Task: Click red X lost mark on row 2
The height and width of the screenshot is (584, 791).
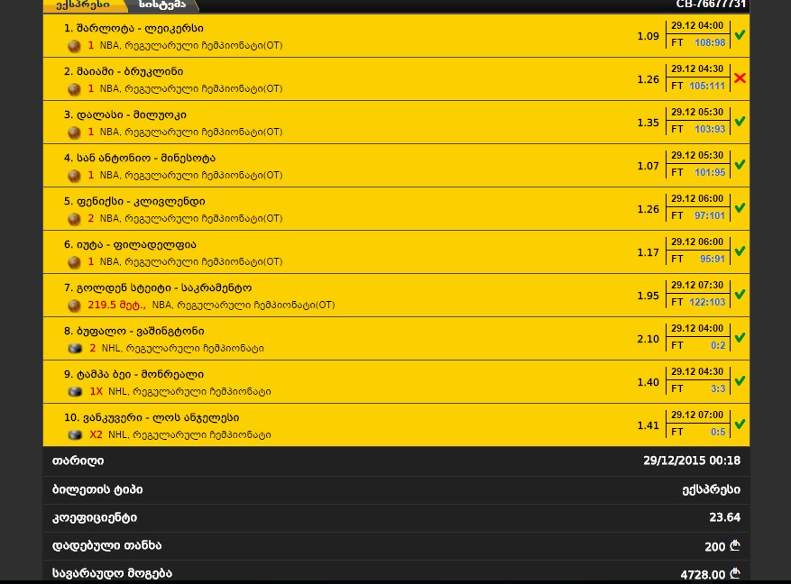Action: [x=740, y=78]
